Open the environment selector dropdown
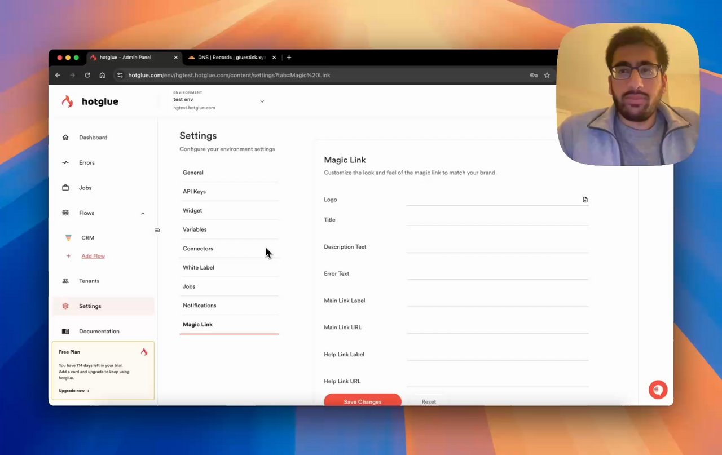Viewport: 722px width, 455px height. click(262, 101)
